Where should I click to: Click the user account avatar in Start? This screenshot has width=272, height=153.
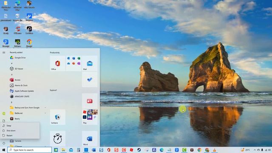[x=4, y=113]
